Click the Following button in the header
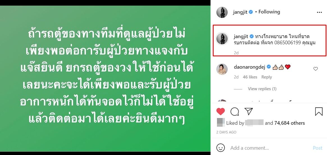This screenshot has width=327, height=155. (269, 12)
